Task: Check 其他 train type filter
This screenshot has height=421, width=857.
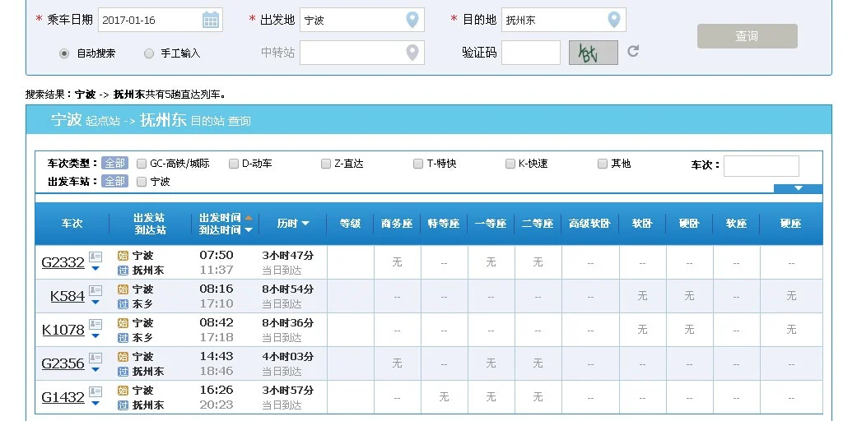Action: (x=603, y=164)
